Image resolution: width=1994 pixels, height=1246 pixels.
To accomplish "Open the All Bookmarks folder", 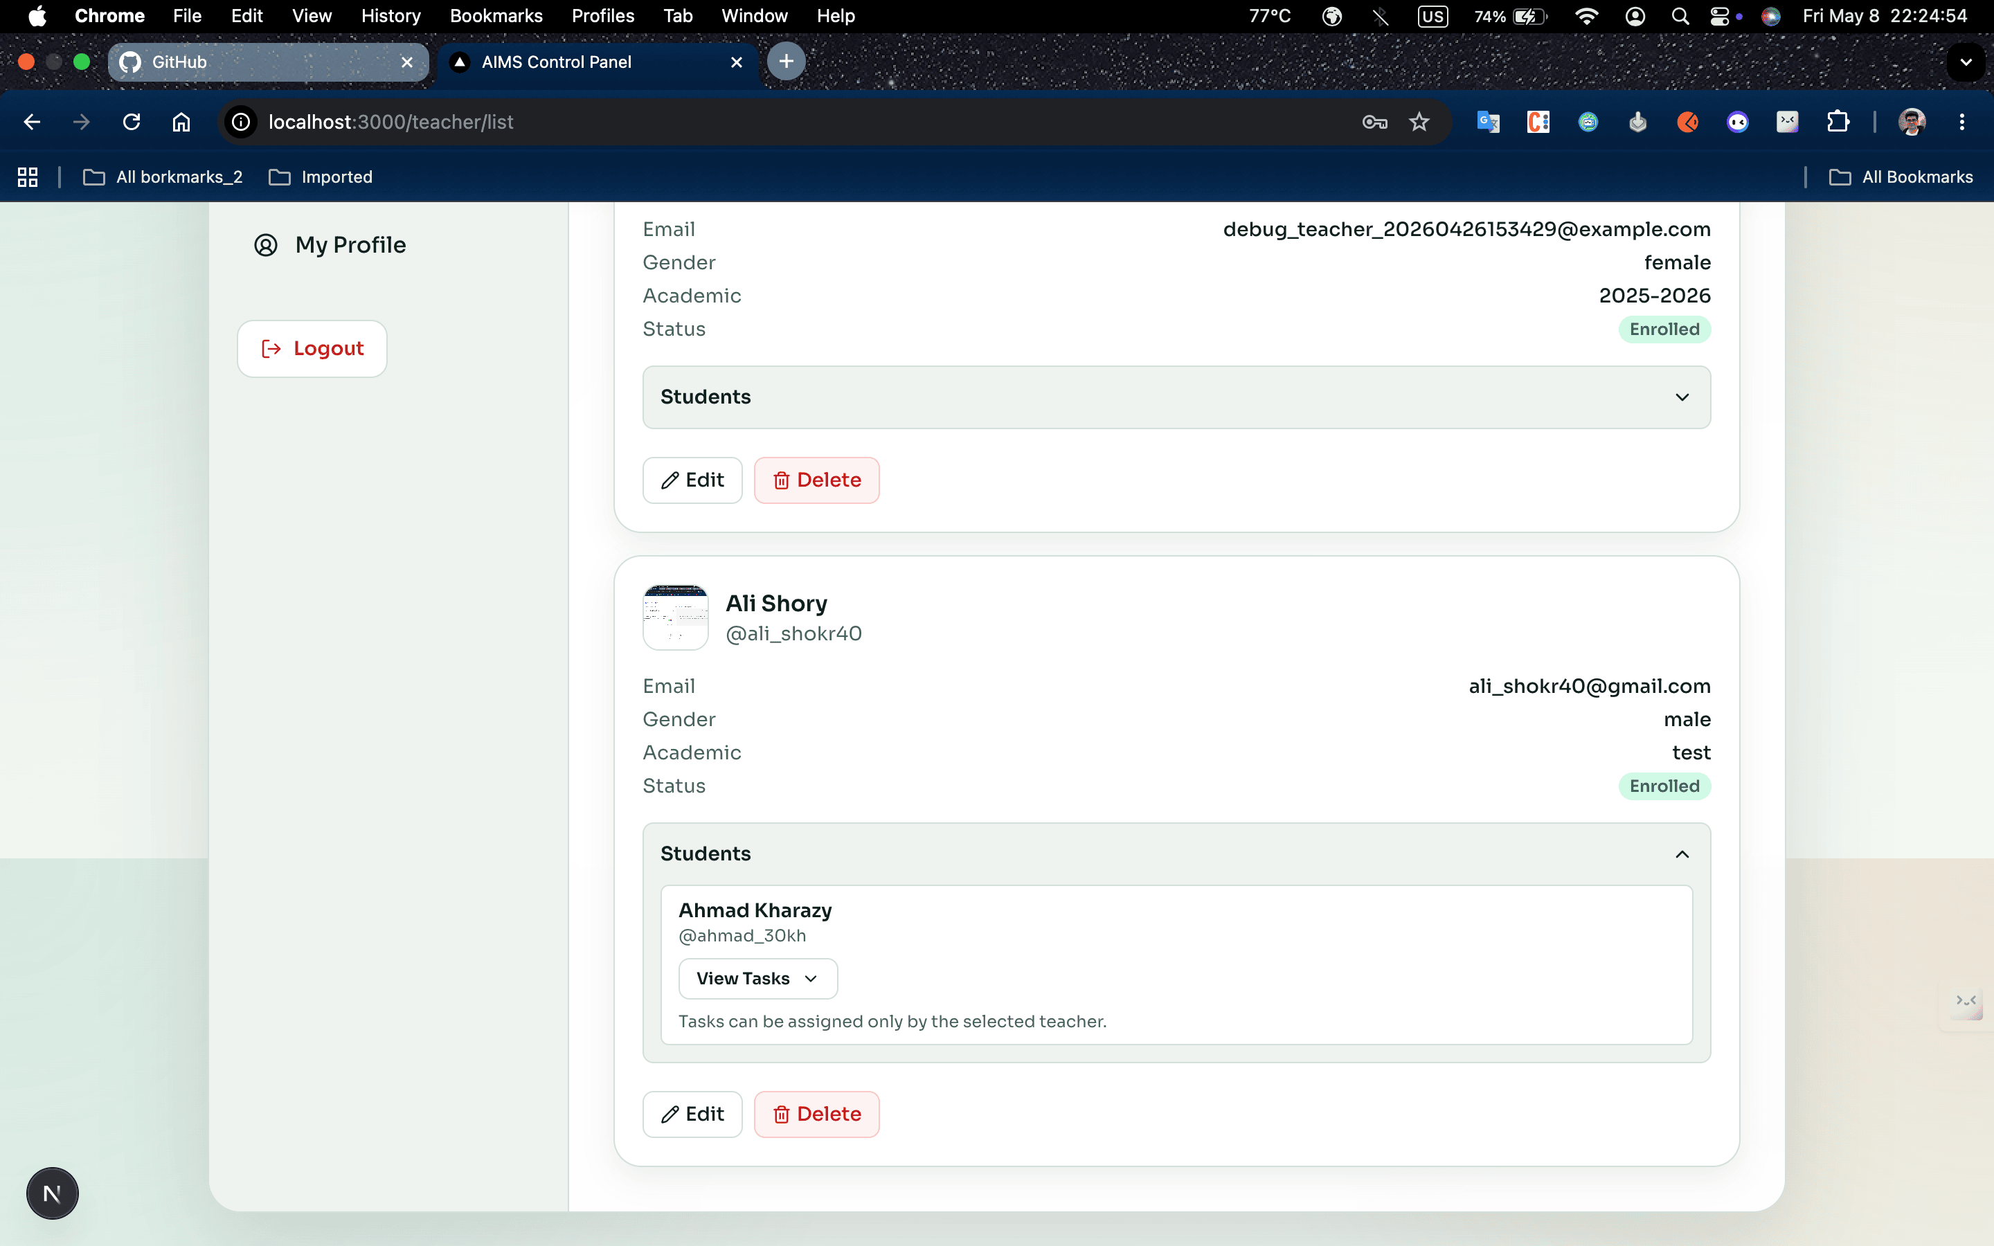I will coord(1901,177).
